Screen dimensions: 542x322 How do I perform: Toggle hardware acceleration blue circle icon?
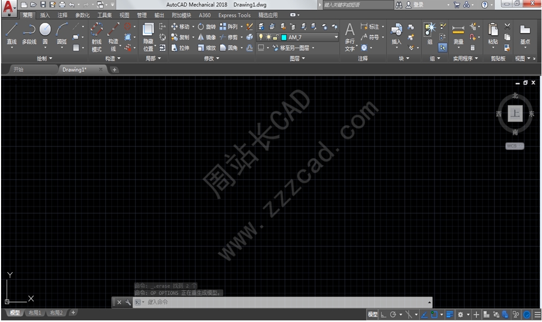(x=527, y=315)
